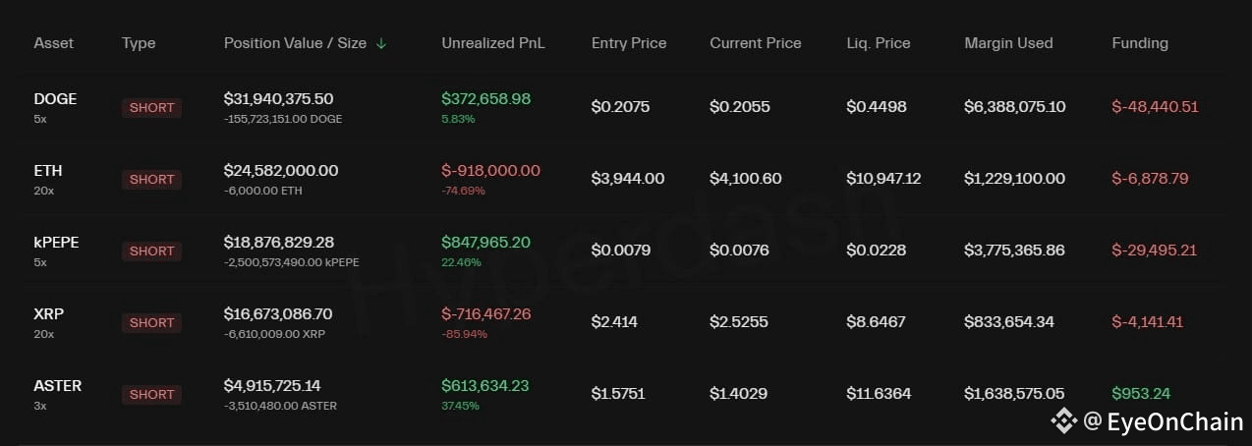Click the Binance logo icon in watermark
The height and width of the screenshot is (446, 1252).
click(1063, 421)
